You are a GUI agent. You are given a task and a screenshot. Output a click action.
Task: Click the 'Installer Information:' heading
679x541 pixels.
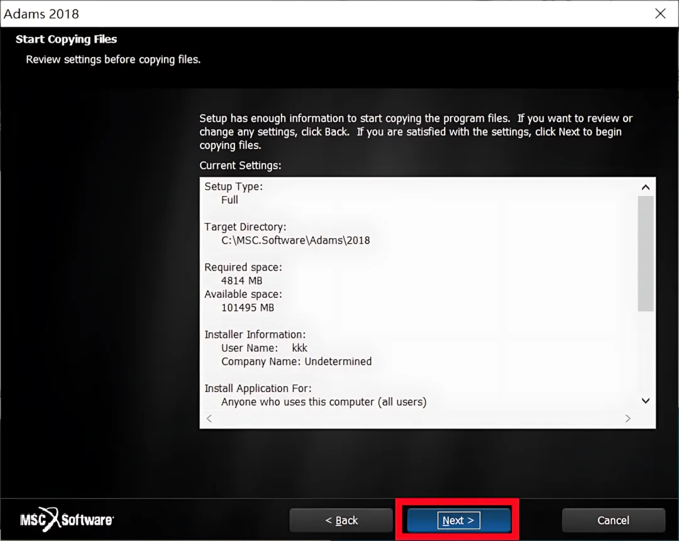[255, 334]
